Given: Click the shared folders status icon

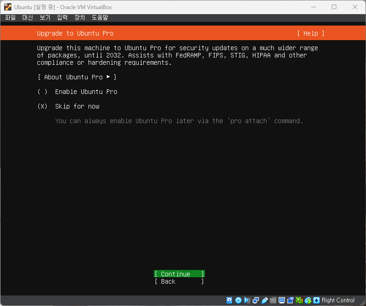Looking at the screenshot, I should [x=273, y=300].
